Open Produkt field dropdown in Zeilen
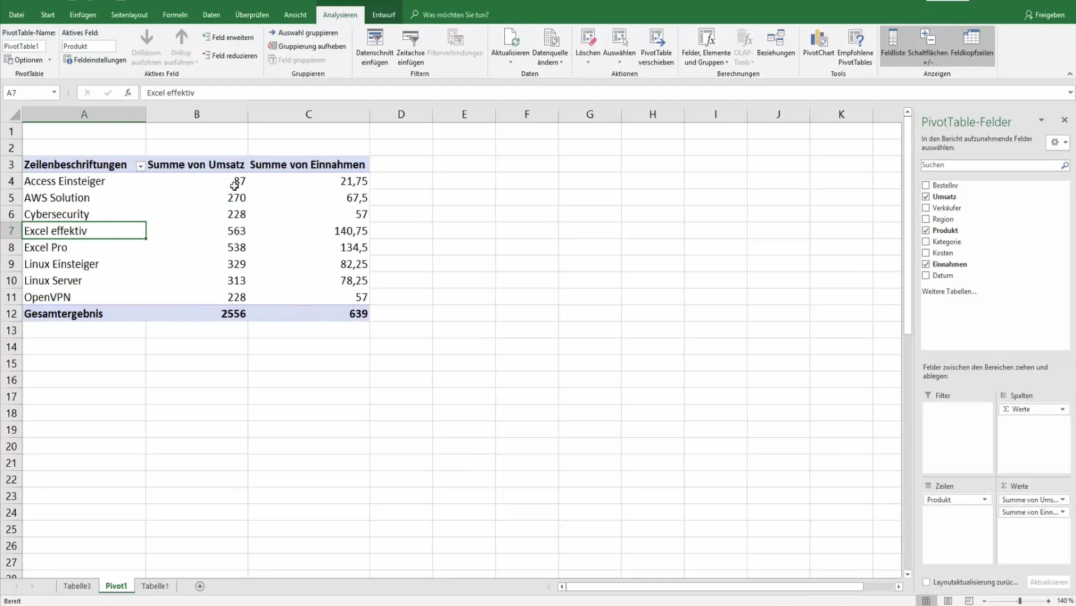Screen dimensions: 1076x606 pos(984,499)
